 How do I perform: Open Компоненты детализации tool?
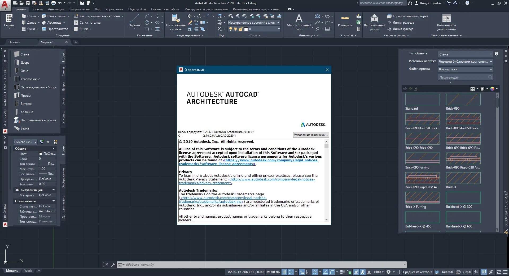coord(446,22)
